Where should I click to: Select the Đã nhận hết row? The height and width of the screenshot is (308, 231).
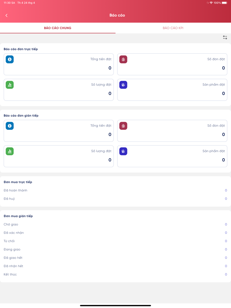click(115, 266)
